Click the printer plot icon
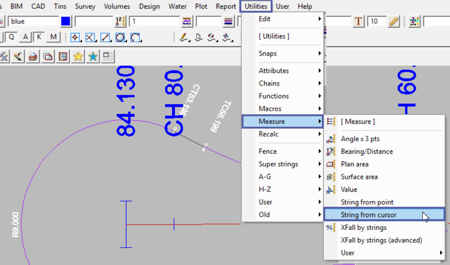The image size is (450, 265). pos(33,57)
